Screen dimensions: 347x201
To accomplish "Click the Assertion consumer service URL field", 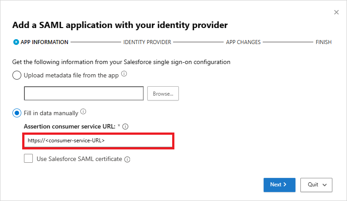I will pos(98,140).
